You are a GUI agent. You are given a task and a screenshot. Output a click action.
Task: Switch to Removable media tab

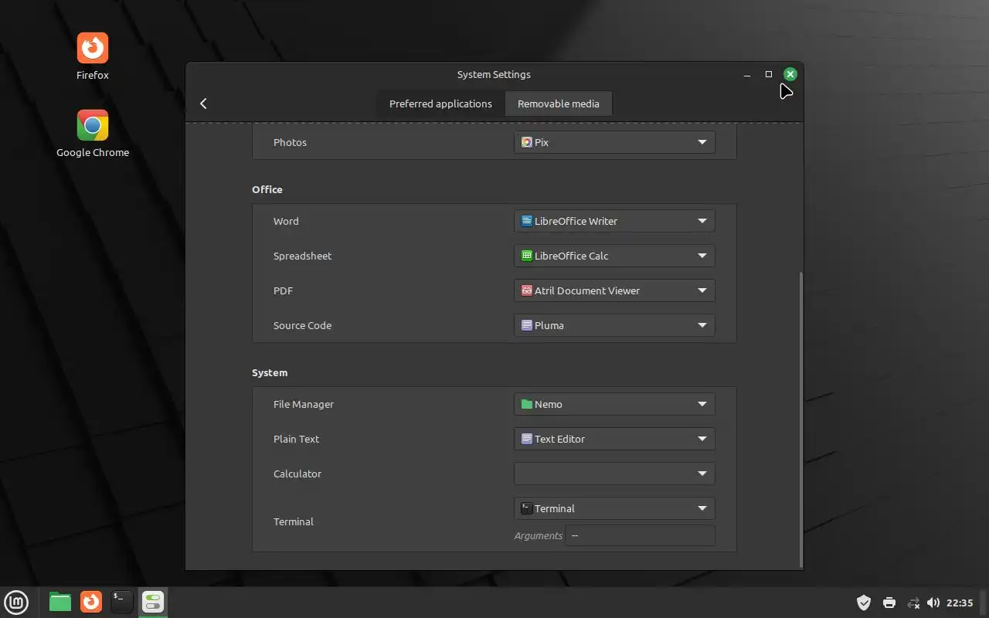[x=559, y=104]
